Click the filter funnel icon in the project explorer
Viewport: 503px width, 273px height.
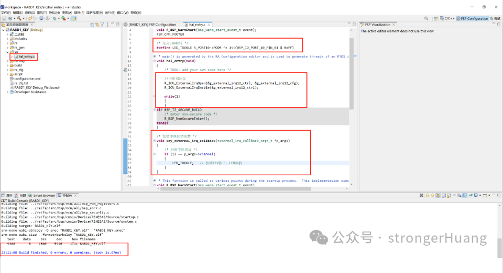point(102,25)
